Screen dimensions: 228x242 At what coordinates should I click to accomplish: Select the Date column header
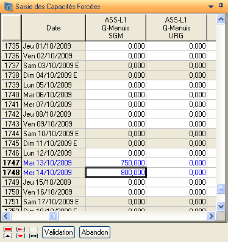(x=54, y=28)
